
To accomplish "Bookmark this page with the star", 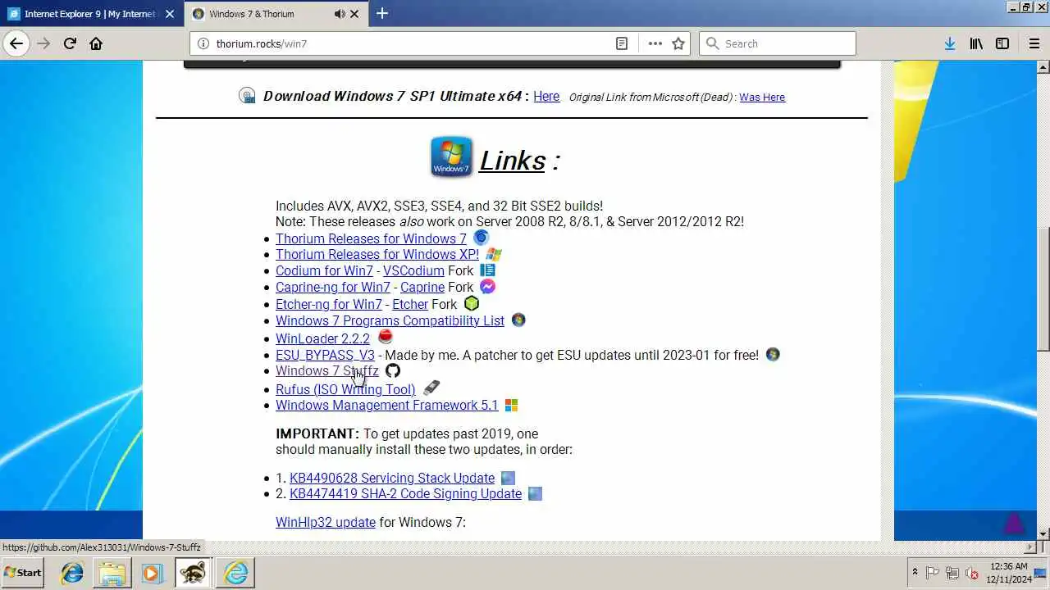I will click(x=678, y=43).
